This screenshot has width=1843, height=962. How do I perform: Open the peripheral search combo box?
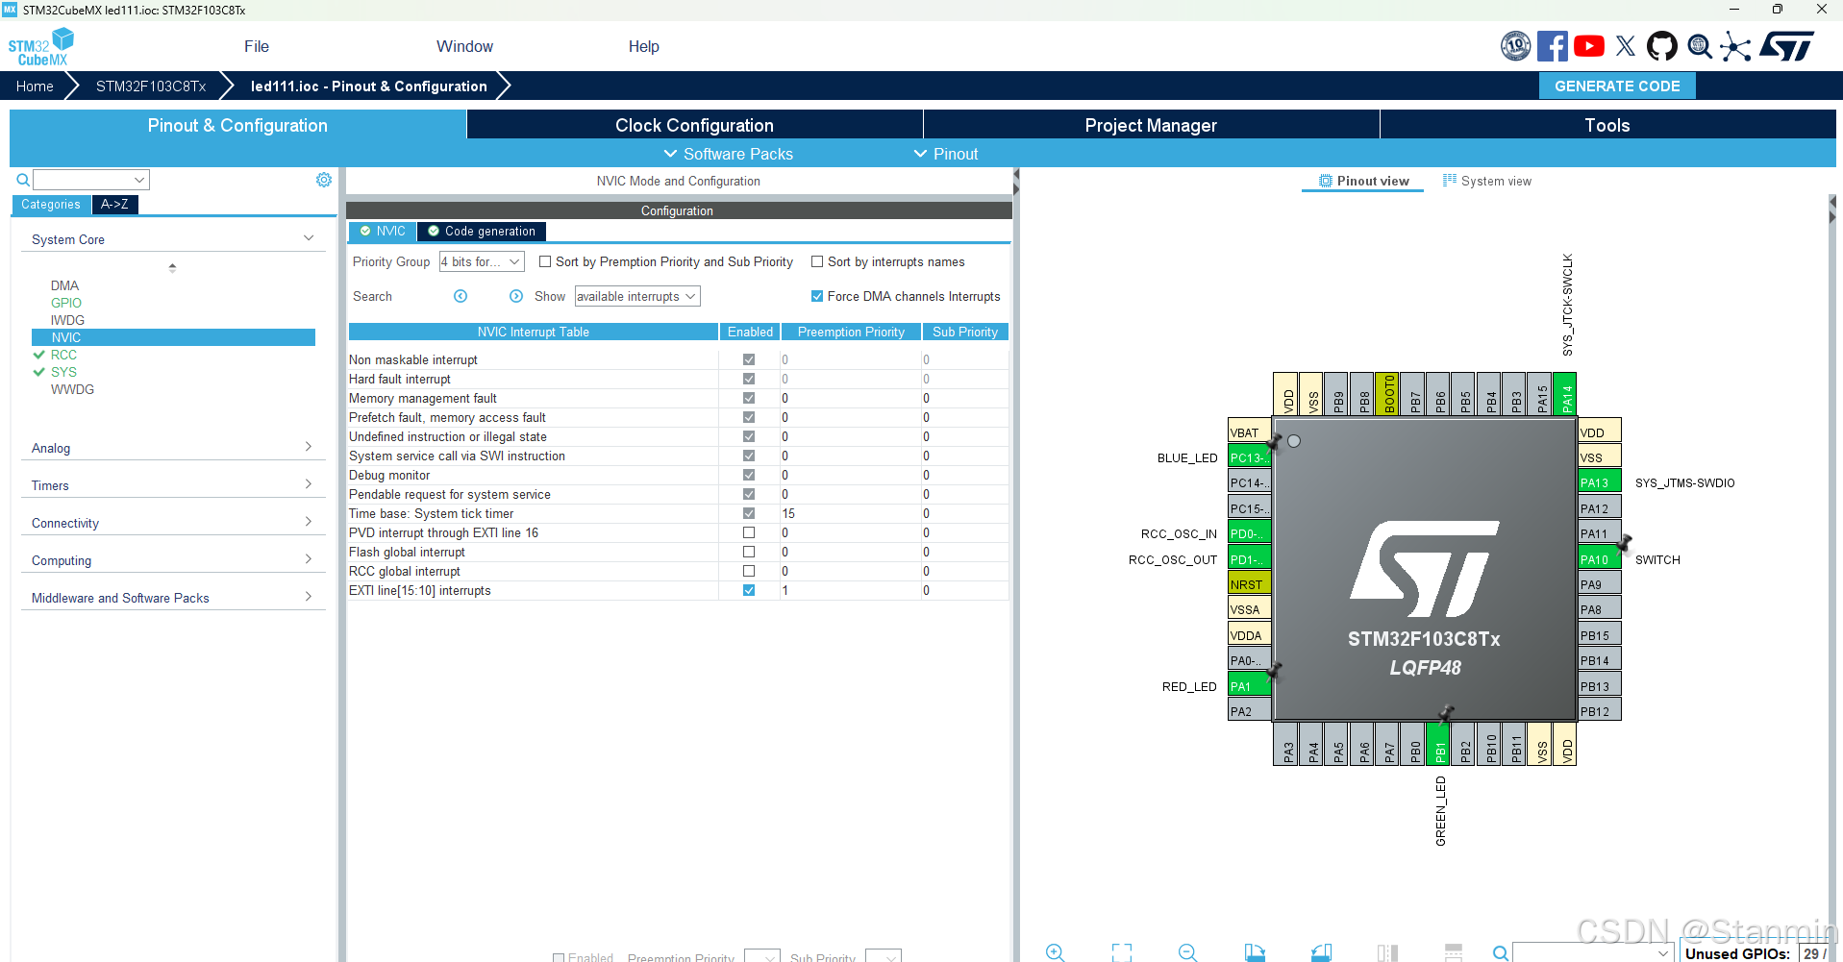pos(91,180)
